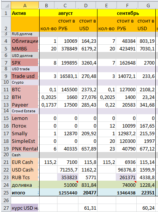158x212 pixels.
Task: Click cell value 10099
Action: [126, 126]
